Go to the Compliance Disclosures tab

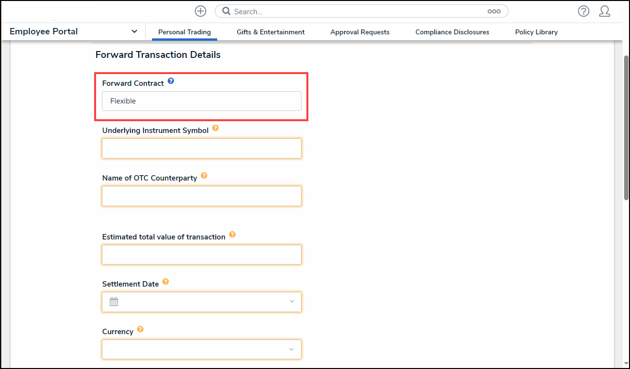coord(452,32)
